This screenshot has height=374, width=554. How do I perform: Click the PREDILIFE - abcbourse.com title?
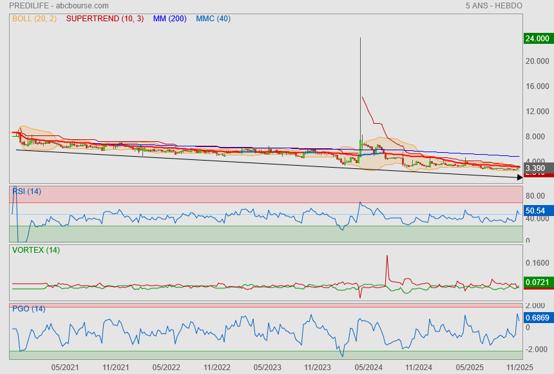(59, 6)
